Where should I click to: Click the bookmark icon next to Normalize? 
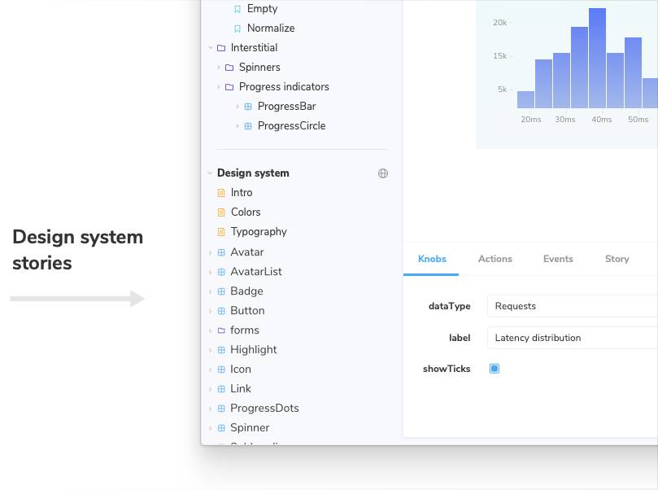238,28
